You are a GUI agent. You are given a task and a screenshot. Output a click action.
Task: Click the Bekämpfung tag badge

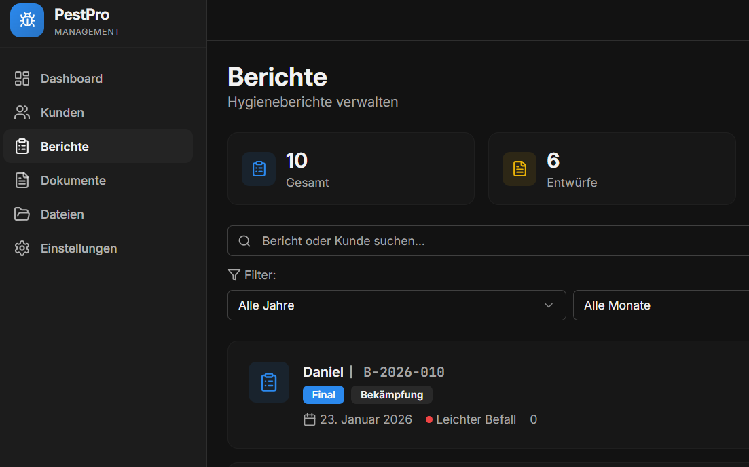coord(392,395)
